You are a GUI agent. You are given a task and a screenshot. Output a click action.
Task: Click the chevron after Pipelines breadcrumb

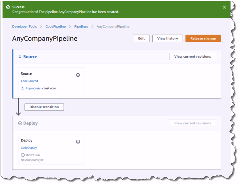[92, 26]
